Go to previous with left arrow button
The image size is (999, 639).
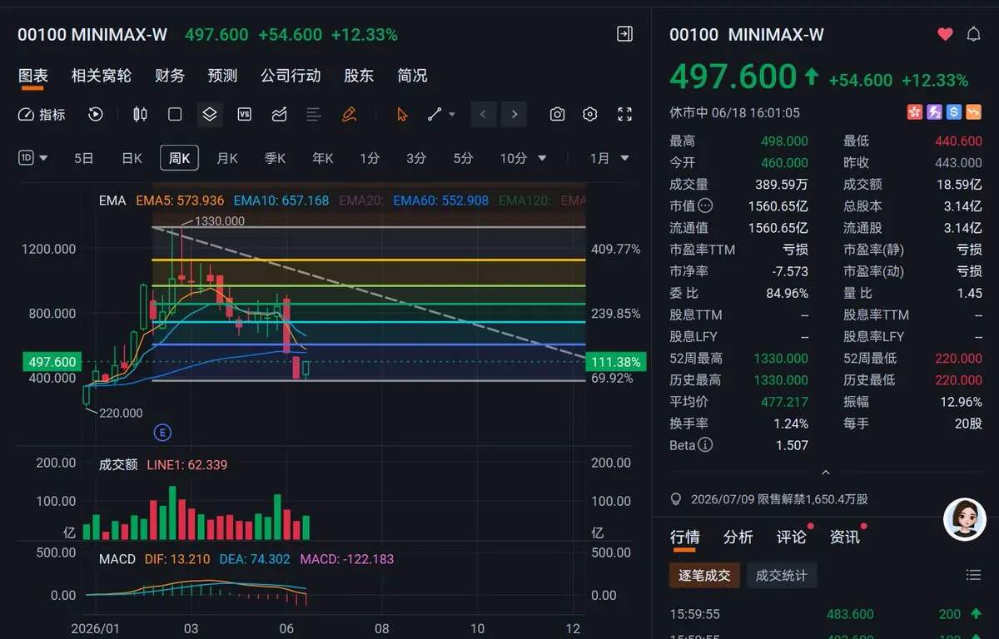tap(484, 115)
